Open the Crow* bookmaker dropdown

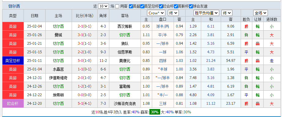click(x=156, y=13)
